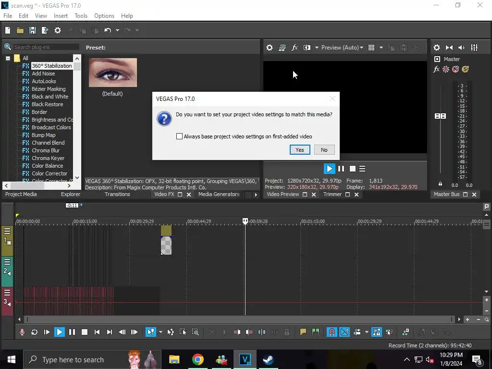Collapse the All plug-ins folder tree
This screenshot has height=369, width=492.
(8, 58)
